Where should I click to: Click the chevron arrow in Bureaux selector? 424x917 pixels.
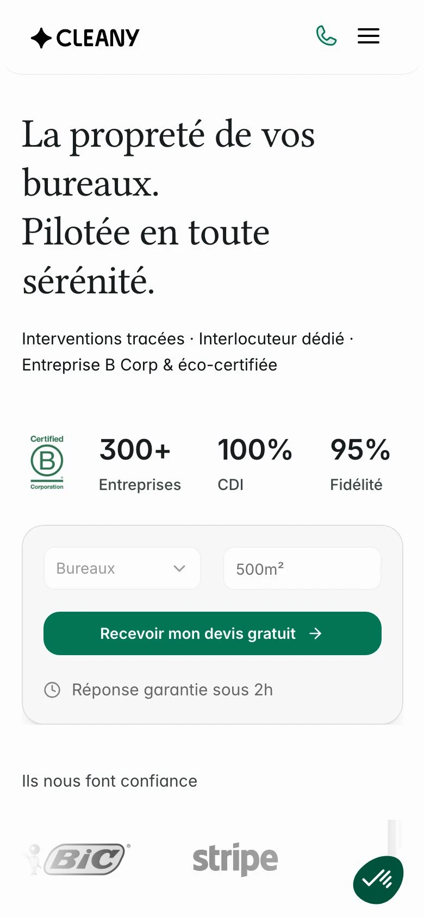click(x=179, y=569)
